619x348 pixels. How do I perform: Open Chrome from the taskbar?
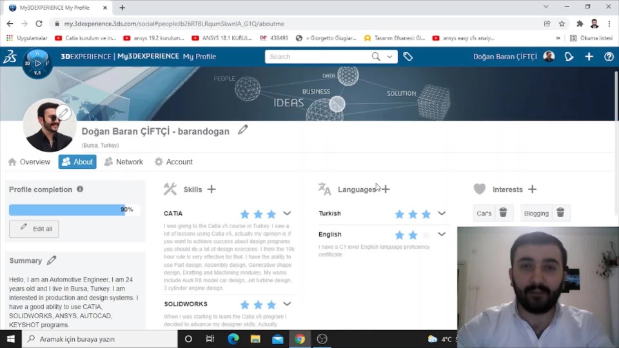(300, 339)
